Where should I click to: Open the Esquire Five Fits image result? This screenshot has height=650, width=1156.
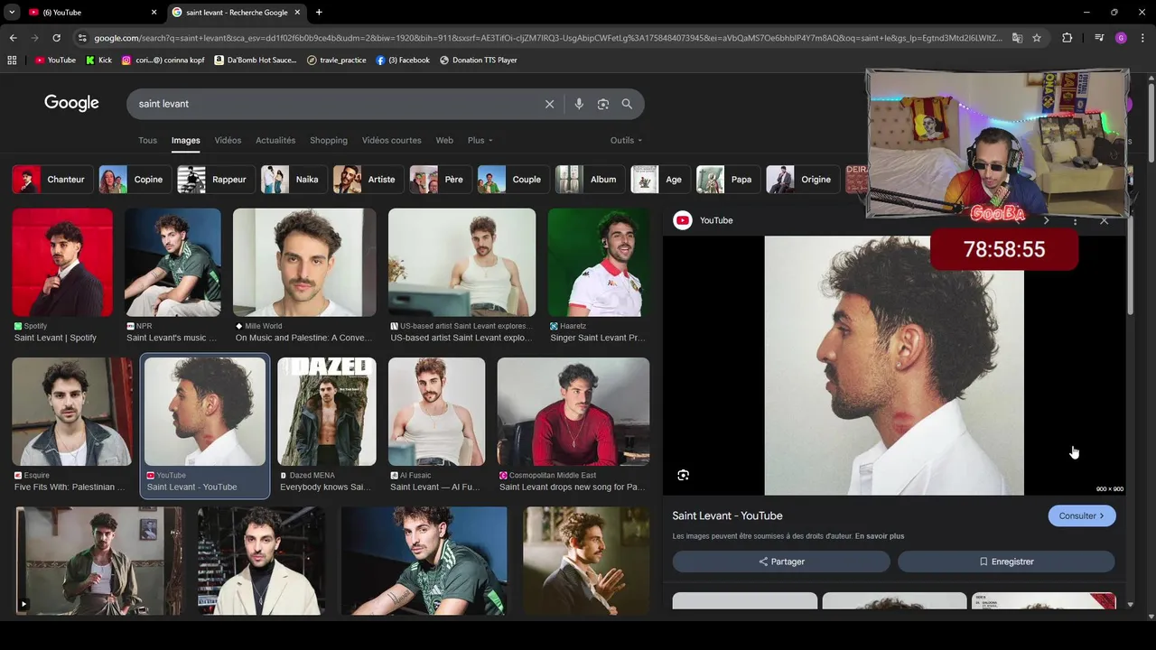tap(72, 412)
